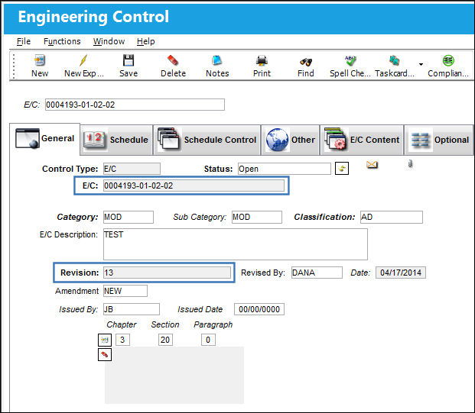The width and height of the screenshot is (475, 413).
Task: Click the Issued By field JB
Action: (131, 309)
